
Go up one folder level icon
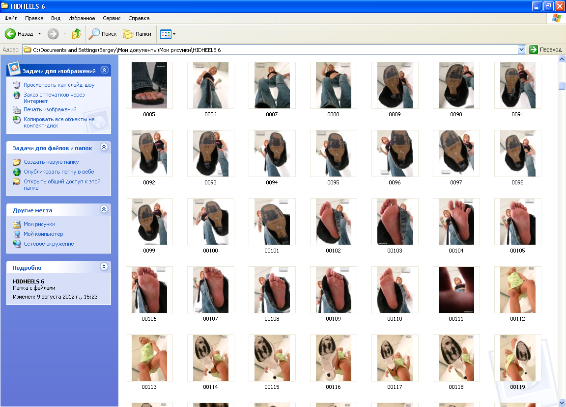click(x=77, y=34)
